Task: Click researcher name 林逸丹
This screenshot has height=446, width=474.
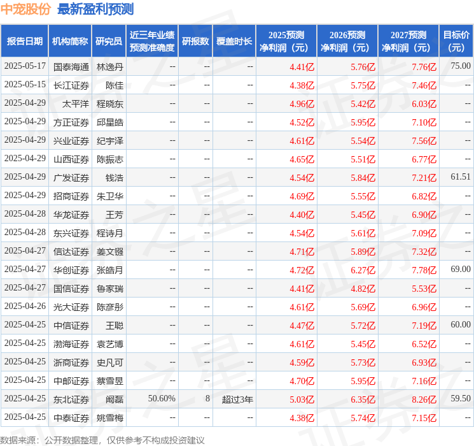Action: point(110,67)
